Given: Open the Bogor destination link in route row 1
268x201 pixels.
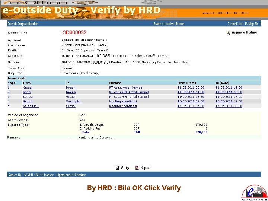Looking at the screenshot, I should [70, 87].
